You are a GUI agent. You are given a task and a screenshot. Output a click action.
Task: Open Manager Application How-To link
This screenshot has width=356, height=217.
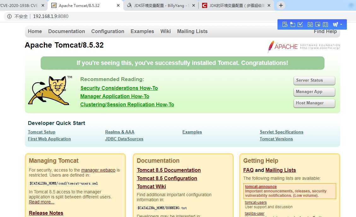115,96
